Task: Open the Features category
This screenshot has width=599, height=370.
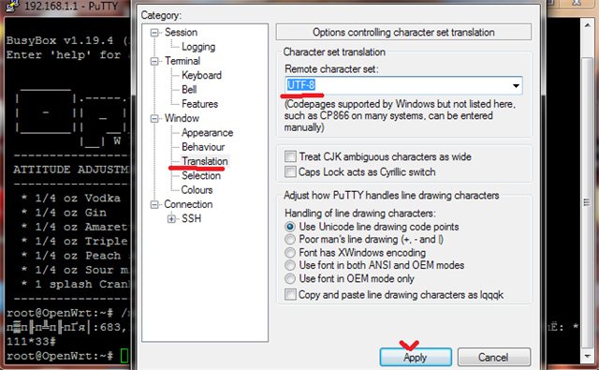Action: click(199, 104)
